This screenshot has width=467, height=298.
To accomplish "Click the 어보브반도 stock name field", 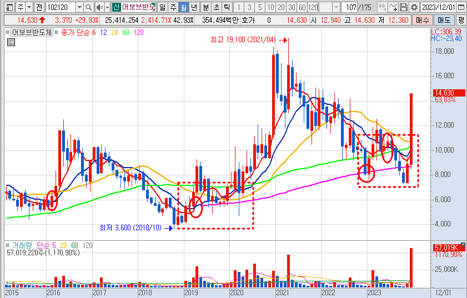I will 138,7.
